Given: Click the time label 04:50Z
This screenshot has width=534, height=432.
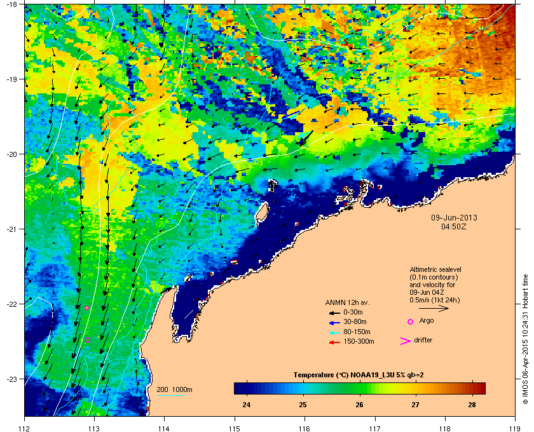Looking at the screenshot, I should coord(454,226).
